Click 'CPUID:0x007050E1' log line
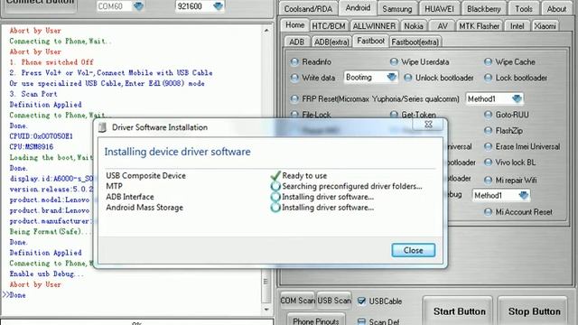578x325 pixels. click(x=42, y=136)
